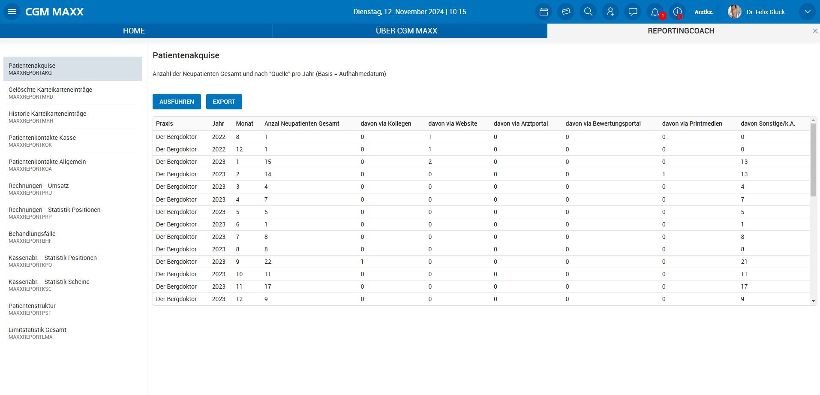Viewport: 820px width, 395px height.
Task: Click the Printmedien value 1 in 2023 month 2
Action: click(x=664, y=174)
